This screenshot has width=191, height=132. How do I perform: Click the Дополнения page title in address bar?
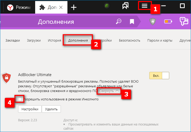(56, 22)
